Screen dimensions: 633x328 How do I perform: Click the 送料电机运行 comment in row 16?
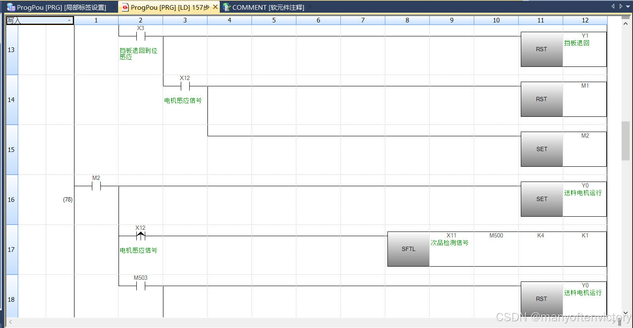coord(583,193)
